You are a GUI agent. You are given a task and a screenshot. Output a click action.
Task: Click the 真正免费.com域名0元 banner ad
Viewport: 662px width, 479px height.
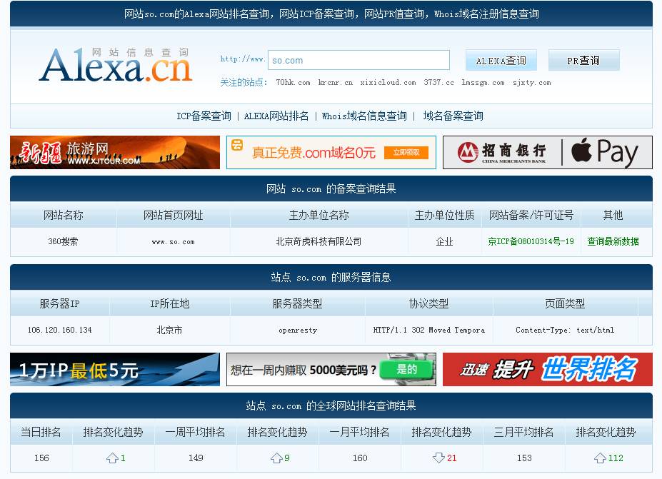331,152
